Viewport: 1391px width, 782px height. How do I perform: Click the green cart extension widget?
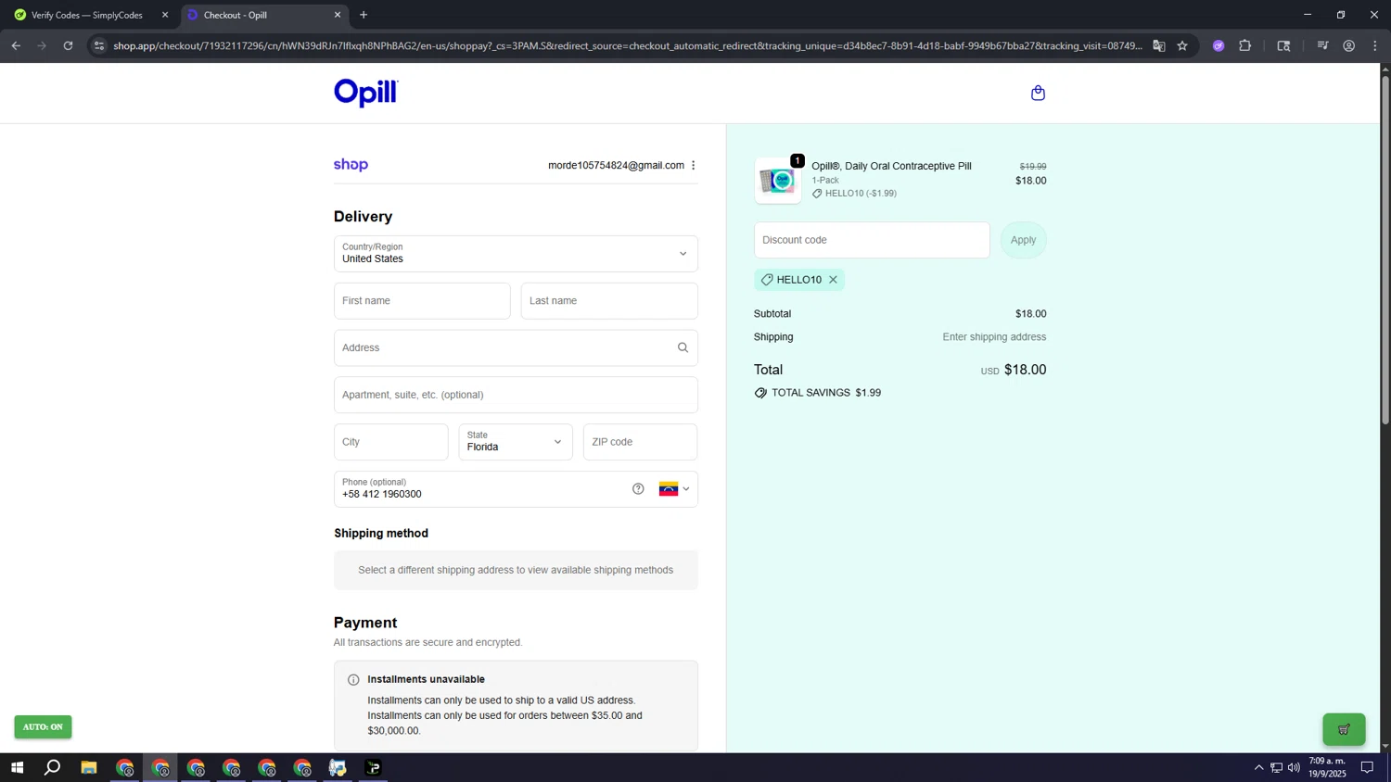click(x=1344, y=729)
